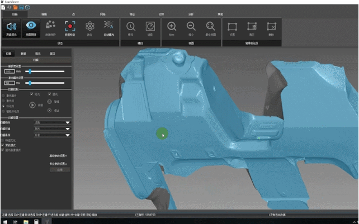This screenshot has width=359, height=224.
Task: Click the zoom in magnifier icon
Action: [172, 28]
